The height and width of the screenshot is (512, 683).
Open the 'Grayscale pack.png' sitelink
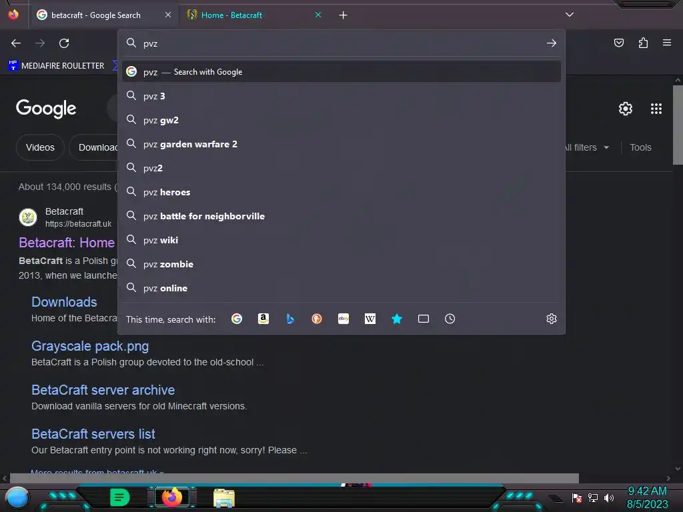[x=90, y=346]
